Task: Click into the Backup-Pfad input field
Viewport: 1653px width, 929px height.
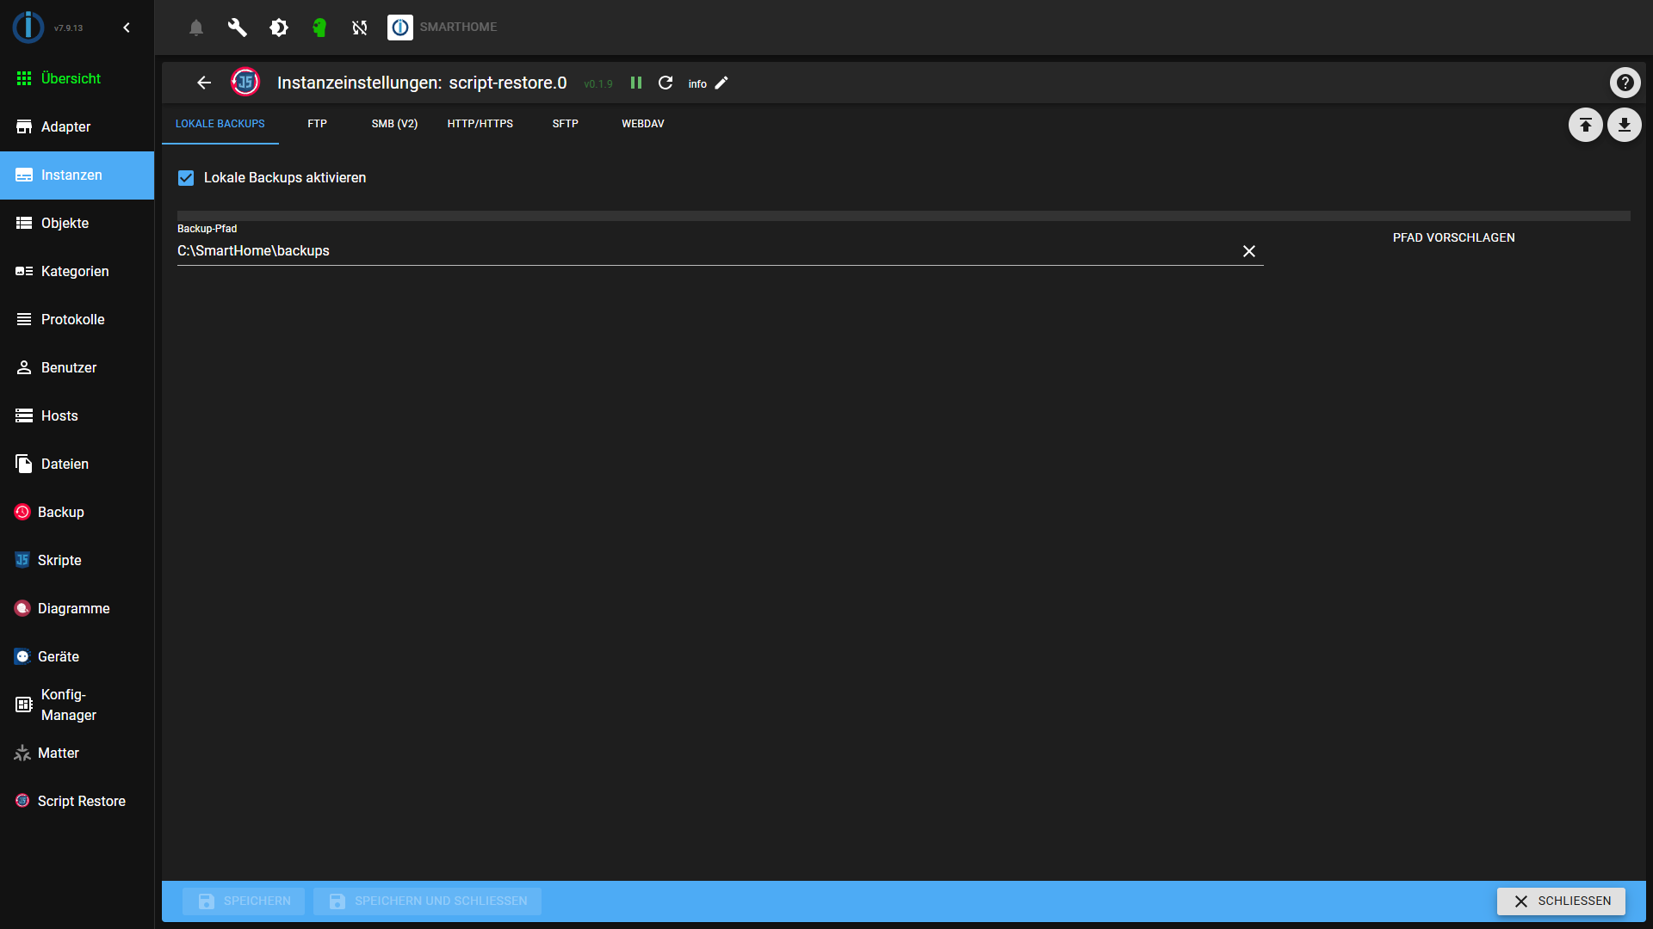Action: 706,251
